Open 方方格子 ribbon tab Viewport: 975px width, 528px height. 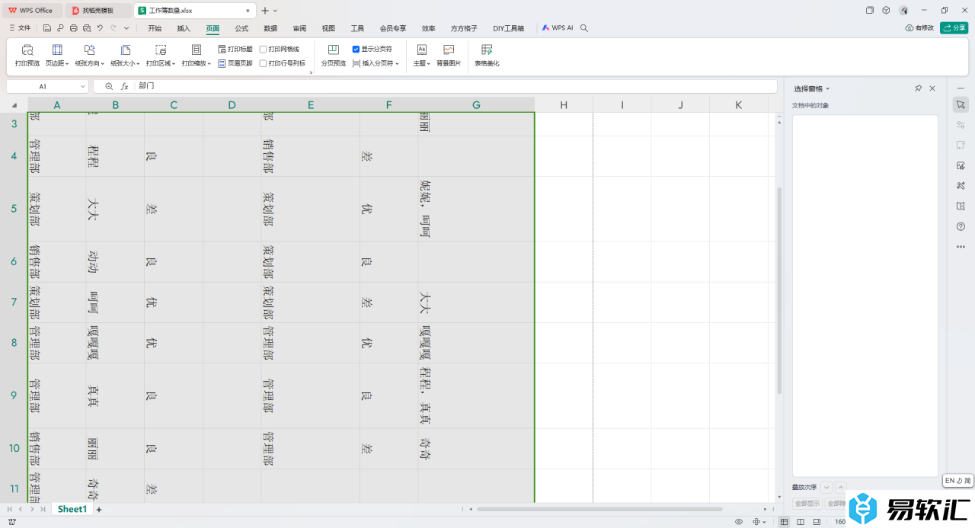[464, 28]
